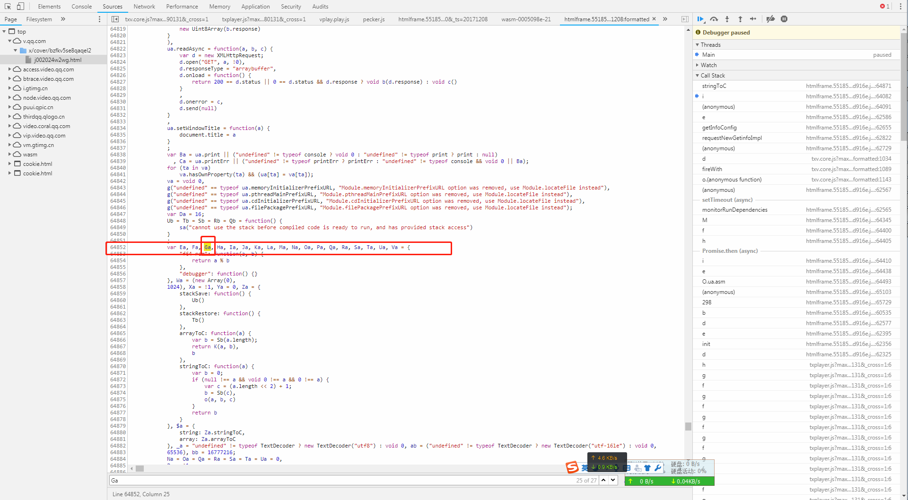Image resolution: width=908 pixels, height=500 pixels.
Task: Open the Performance panel
Action: point(182,6)
